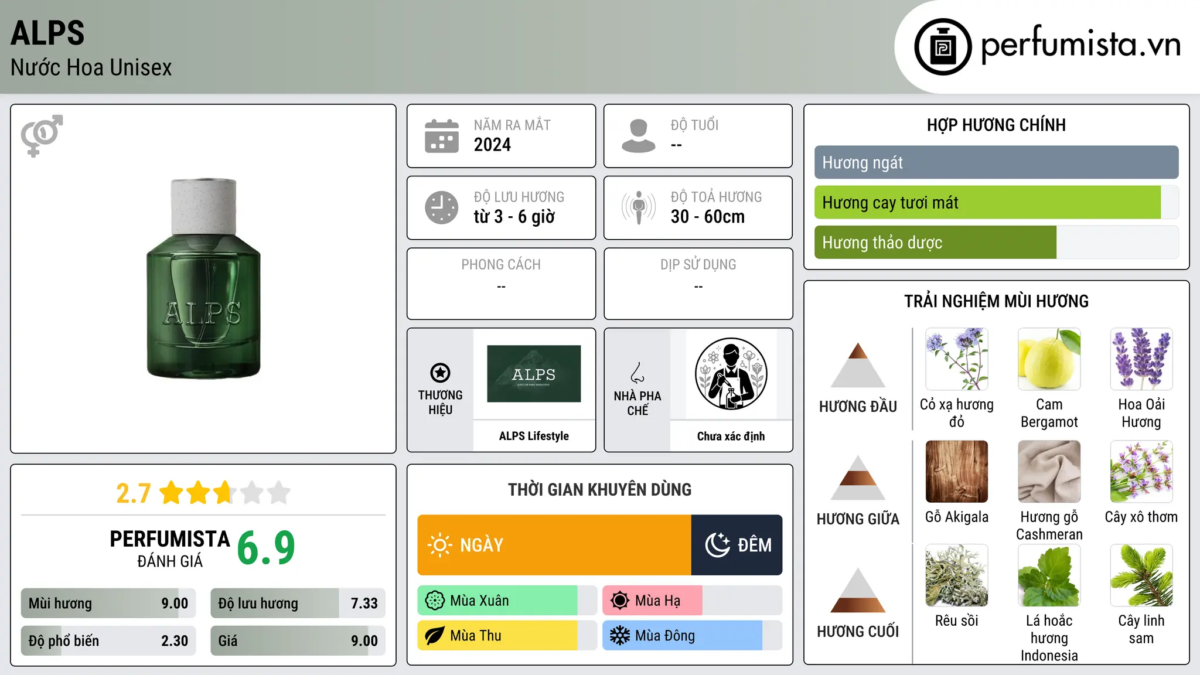Click the Dịp sử dụng card
This screenshot has width=1200, height=675.
pos(698,284)
